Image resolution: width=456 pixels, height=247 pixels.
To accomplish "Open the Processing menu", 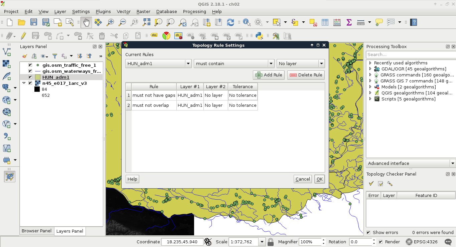I will (194, 11).
